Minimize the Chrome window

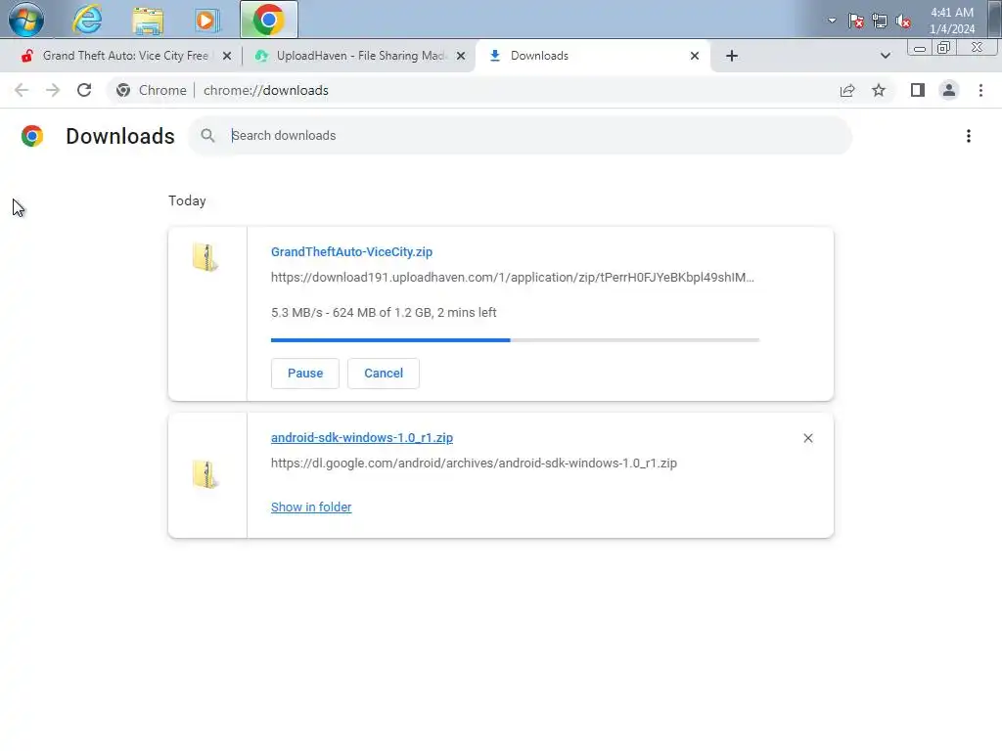(x=919, y=48)
